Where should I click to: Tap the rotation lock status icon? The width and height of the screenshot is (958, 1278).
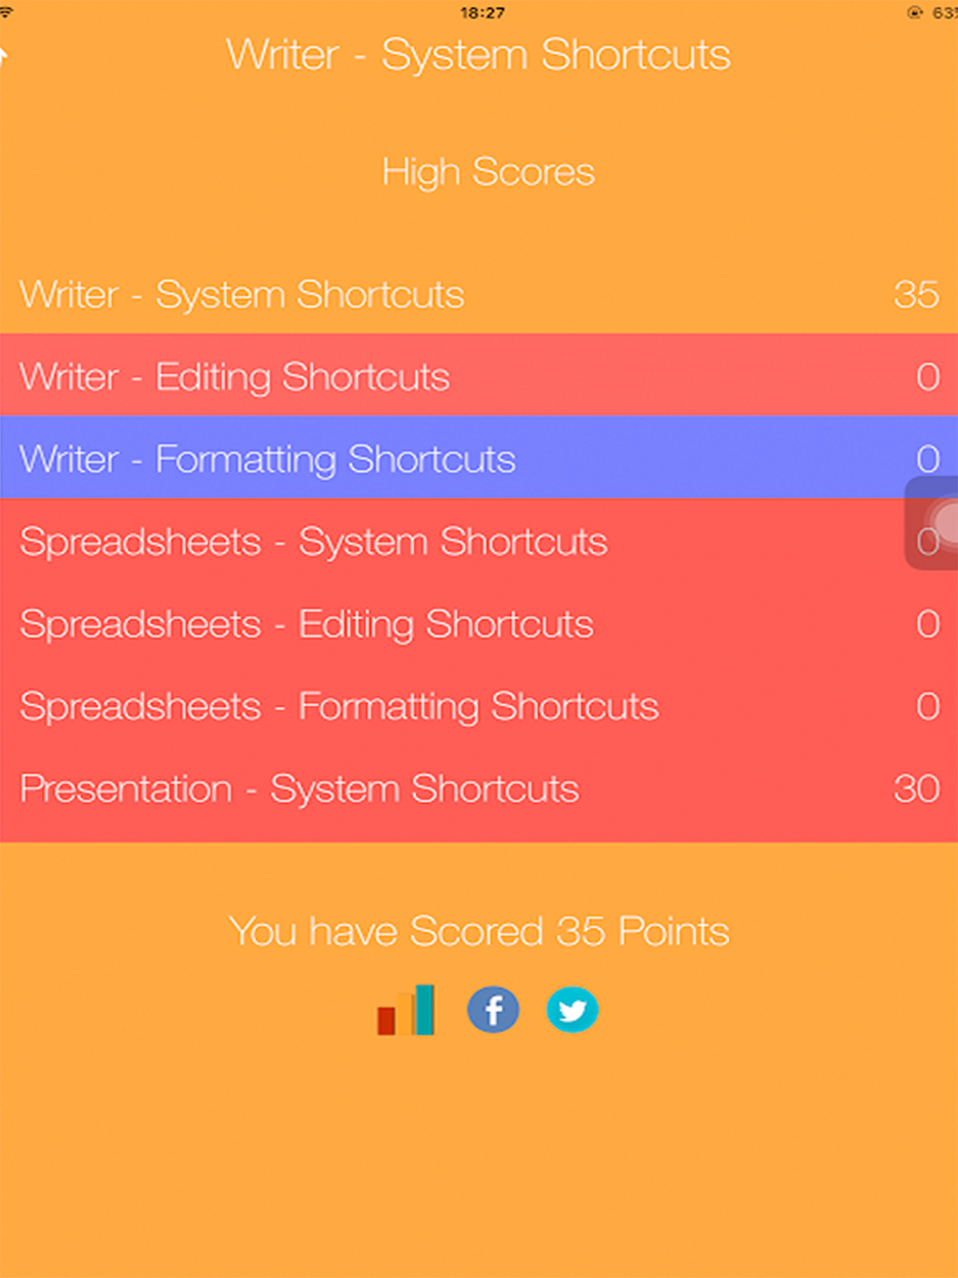point(915,12)
